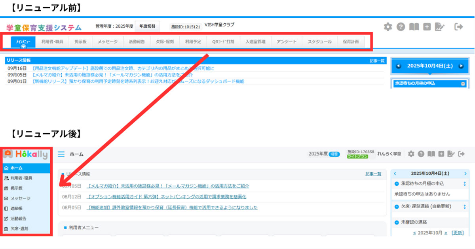
Task: Click the Hokally logo in the sidebar
Action: pyautogui.click(x=26, y=154)
